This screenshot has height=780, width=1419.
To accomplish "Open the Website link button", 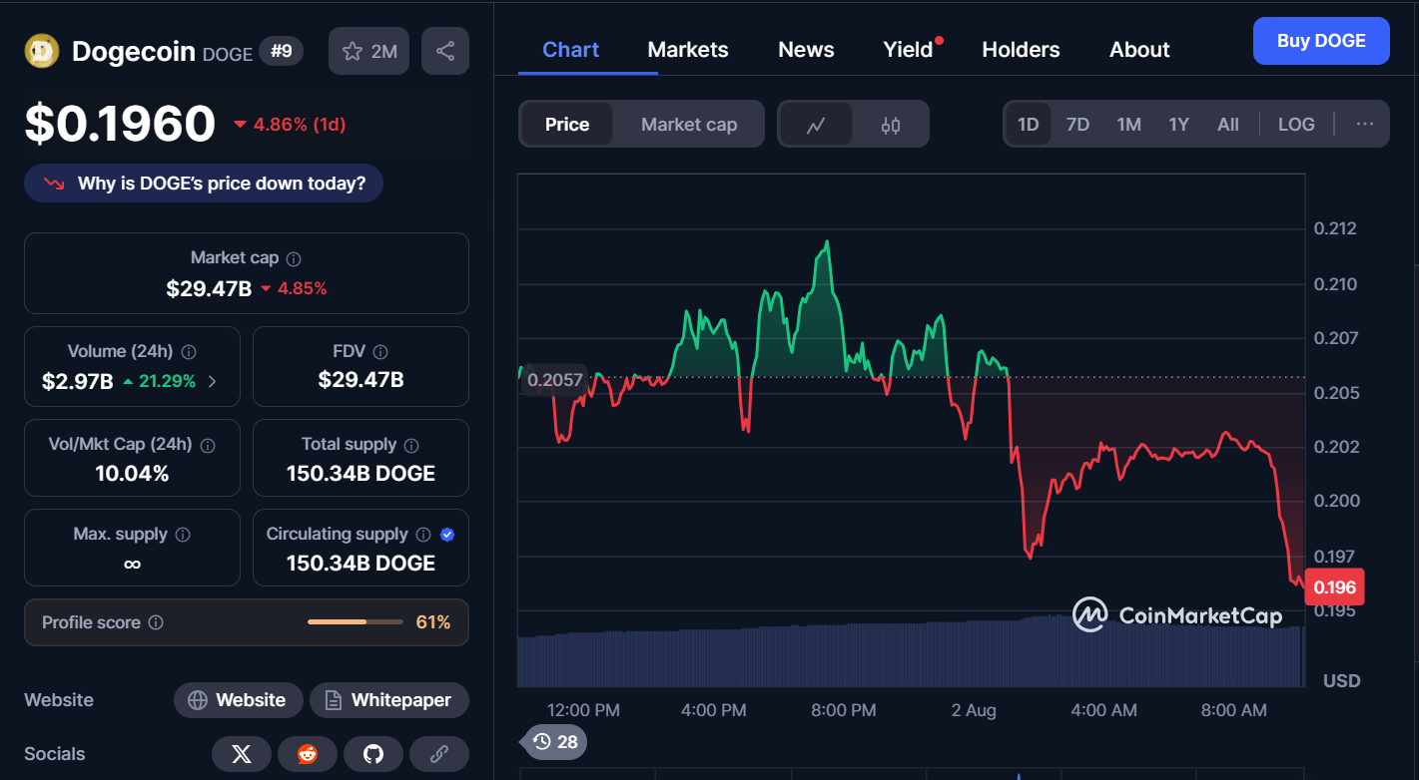I will click(238, 700).
